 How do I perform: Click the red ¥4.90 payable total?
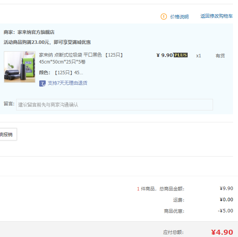222,232
